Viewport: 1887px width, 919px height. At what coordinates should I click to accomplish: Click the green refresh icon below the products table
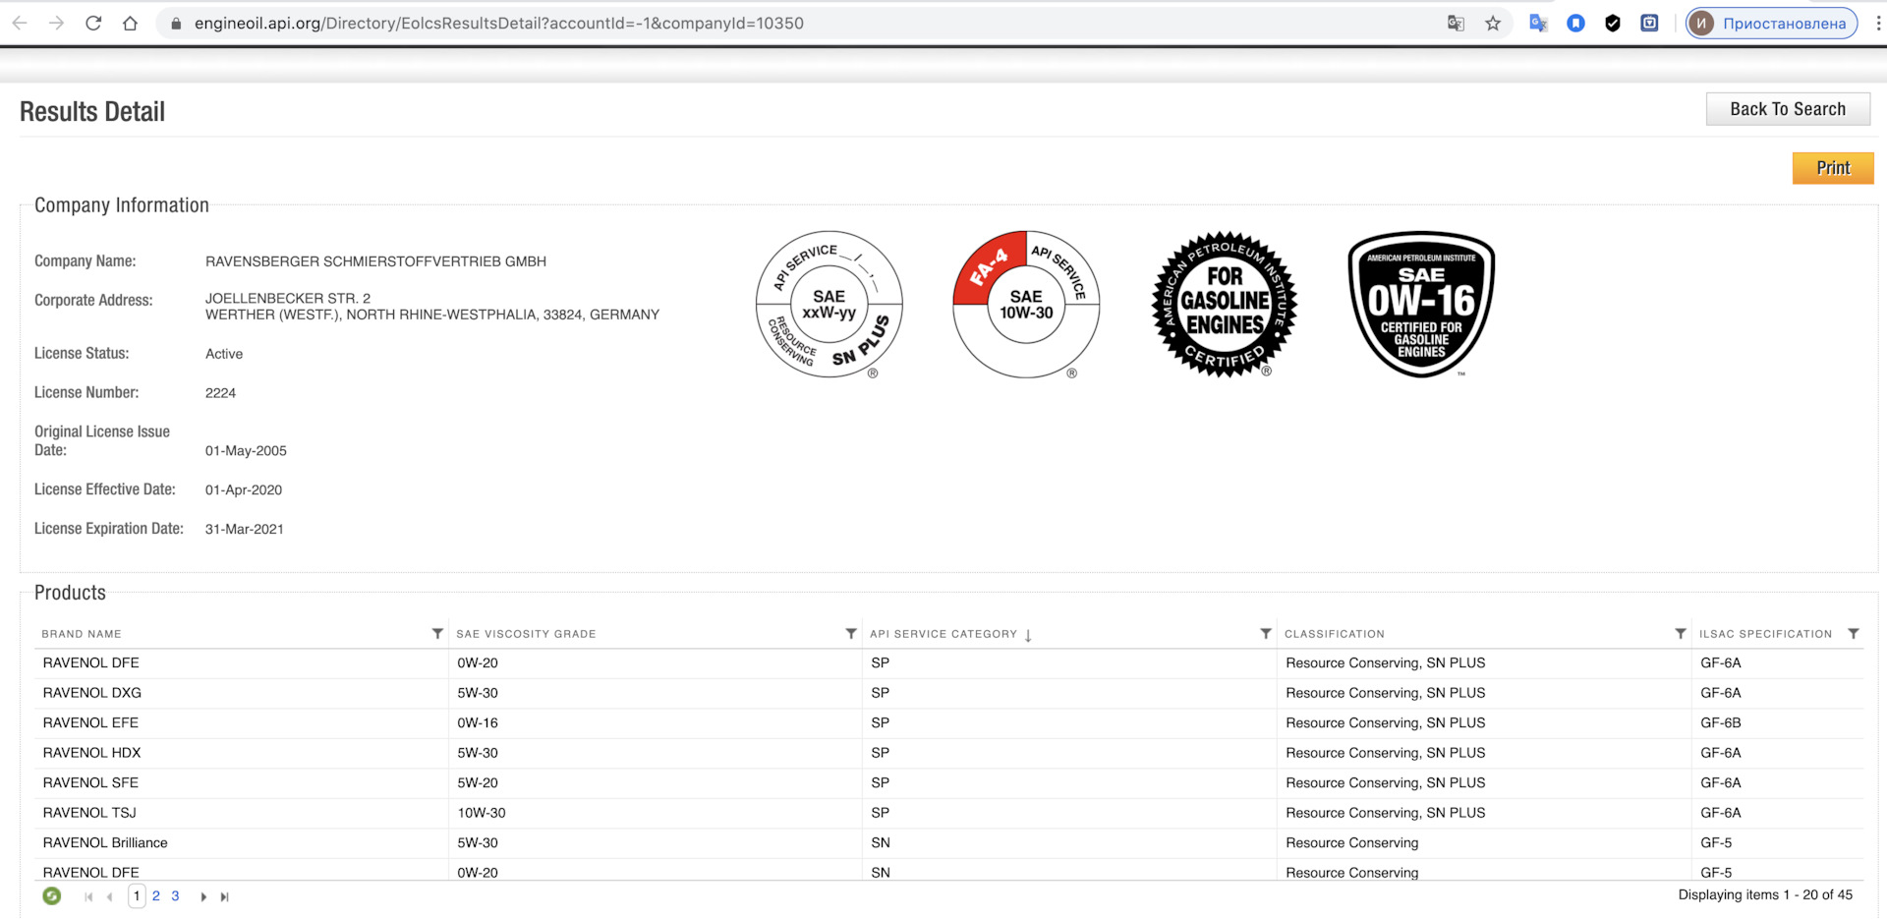pyautogui.click(x=52, y=895)
